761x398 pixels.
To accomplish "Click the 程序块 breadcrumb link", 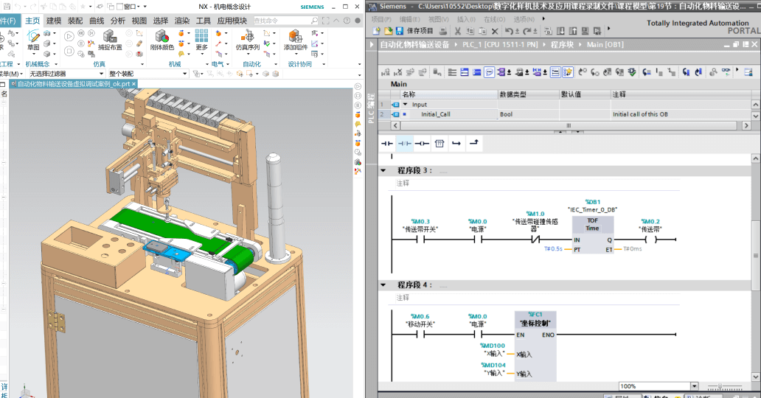I will click(x=562, y=44).
